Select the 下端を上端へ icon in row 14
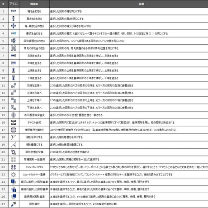 (x=14, y=108)
